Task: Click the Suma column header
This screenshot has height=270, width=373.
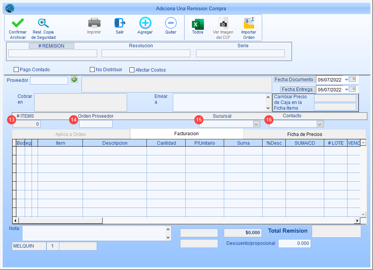Action: click(x=243, y=143)
